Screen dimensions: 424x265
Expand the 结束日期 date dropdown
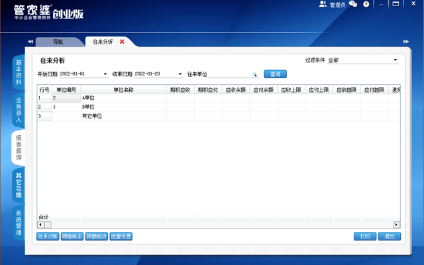coord(180,74)
